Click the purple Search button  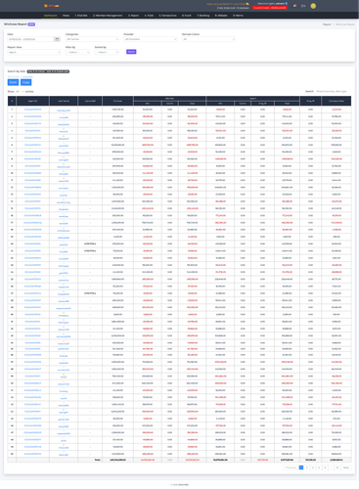point(131,52)
